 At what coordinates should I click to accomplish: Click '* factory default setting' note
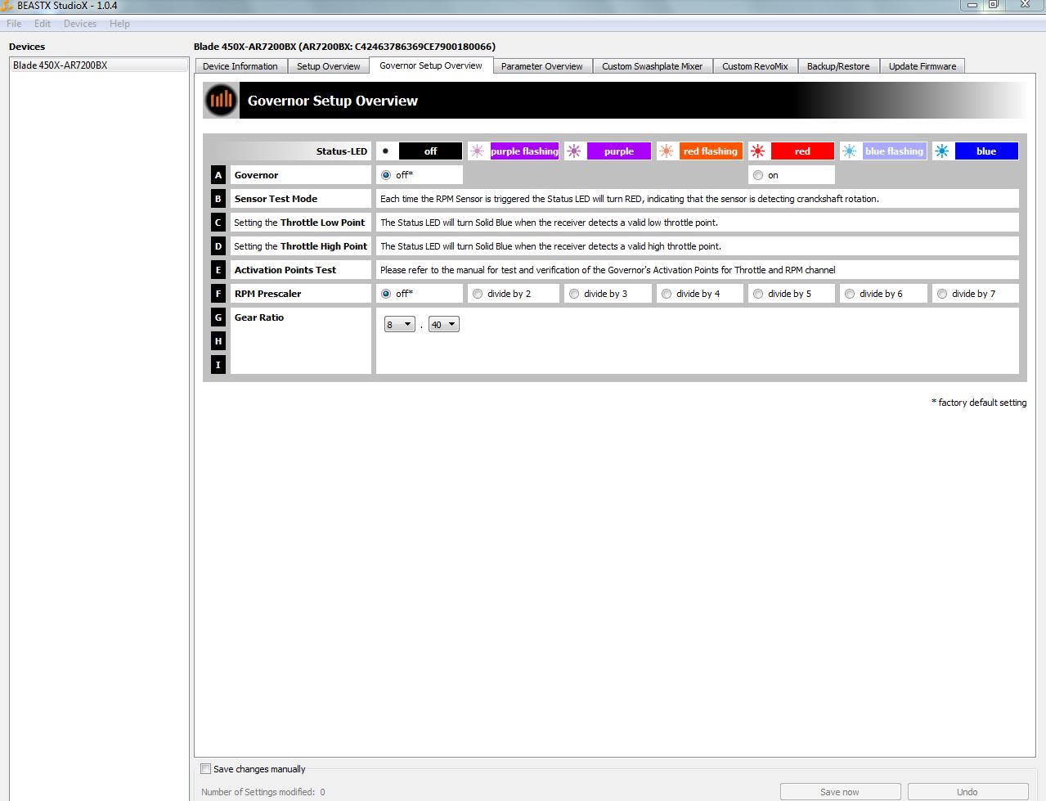pyautogui.click(x=979, y=403)
